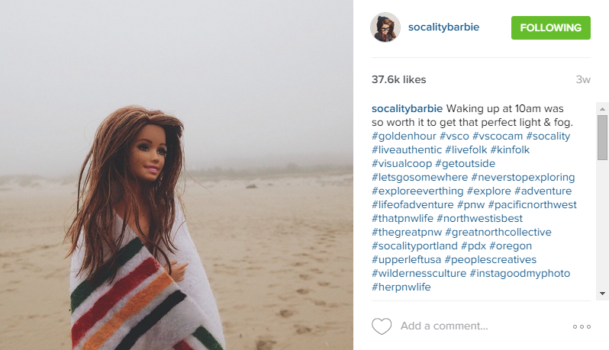Open the #neverstopexploring hashtag
The height and width of the screenshot is (350, 609).
point(523,178)
